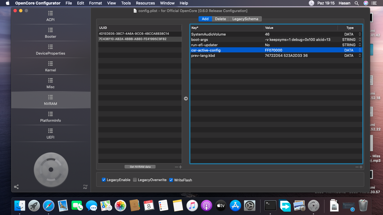Open the DeviceProperties section
The image size is (383, 215).
(50, 50)
